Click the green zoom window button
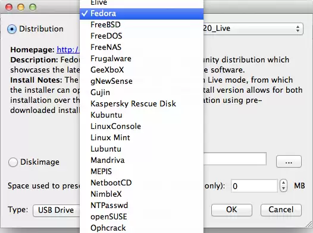This screenshot has height=233, width=313. 33,7
